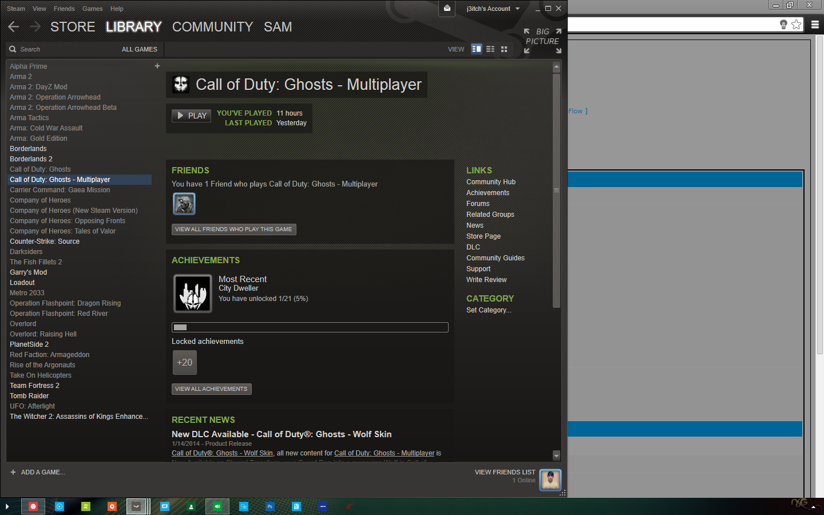Open blue chat bubble taskbar icon
The height and width of the screenshot is (515, 824).
[165, 506]
